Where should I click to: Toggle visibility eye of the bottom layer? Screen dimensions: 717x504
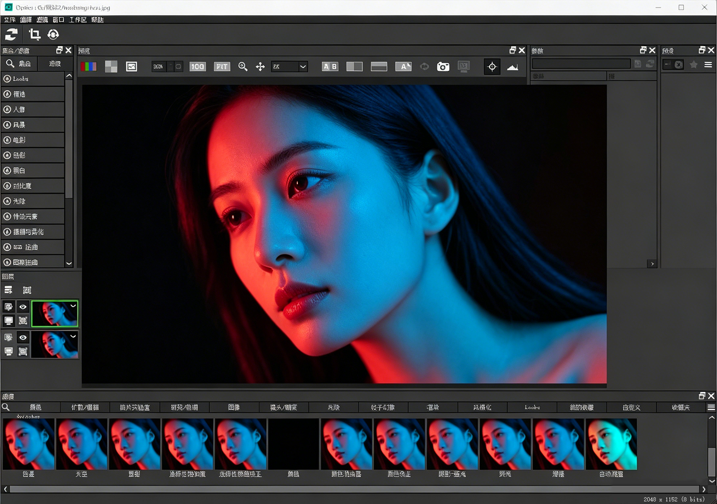point(23,337)
